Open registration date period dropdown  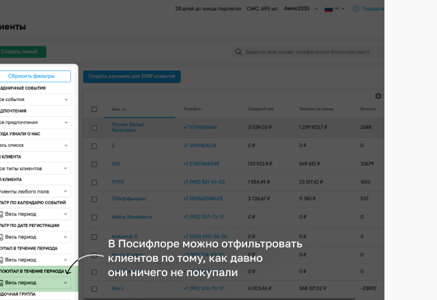35,237
